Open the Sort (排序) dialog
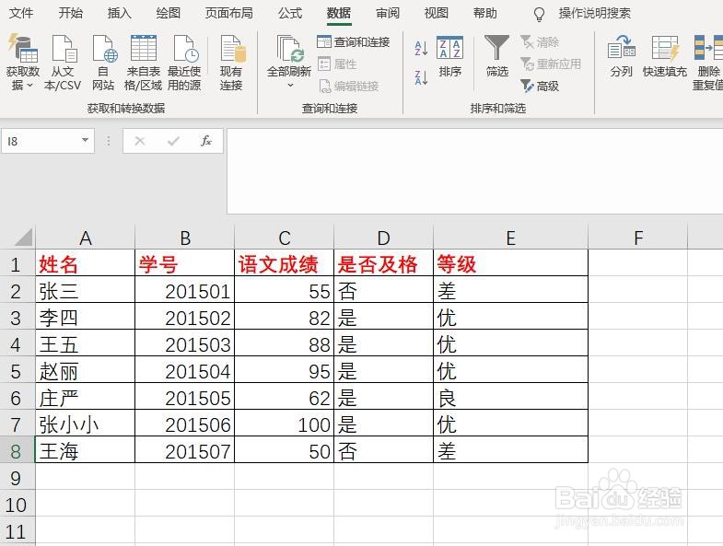Screen dimensions: 723x546 point(450,56)
